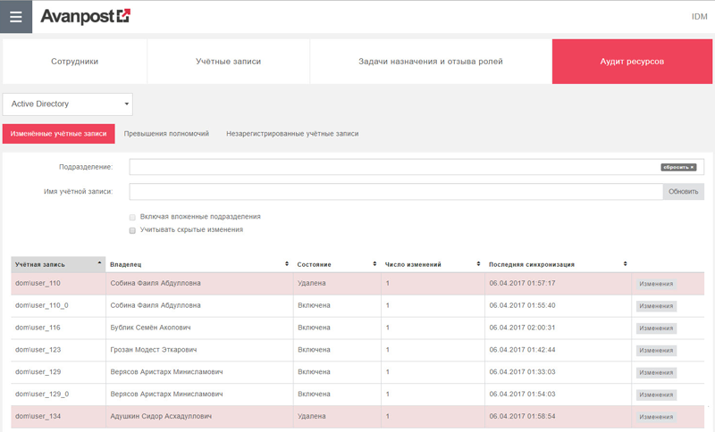This screenshot has width=715, height=432.
Task: Click Включена status of dom\user_116
Action: [x=315, y=328]
